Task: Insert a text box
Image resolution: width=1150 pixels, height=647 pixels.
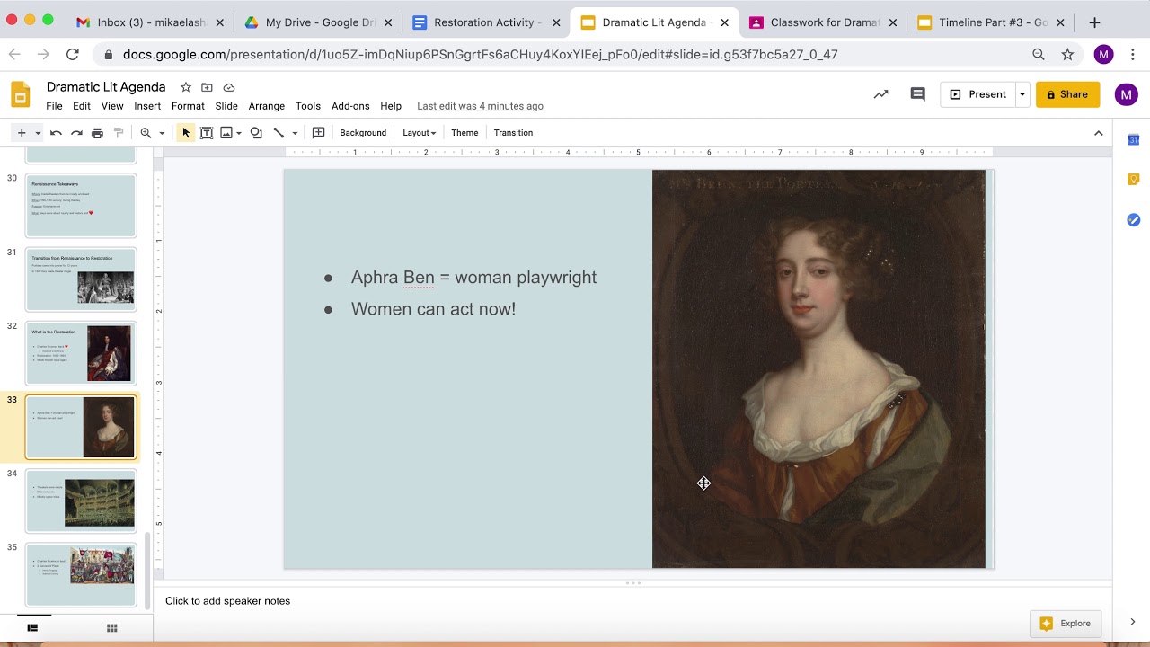Action: [x=206, y=133]
